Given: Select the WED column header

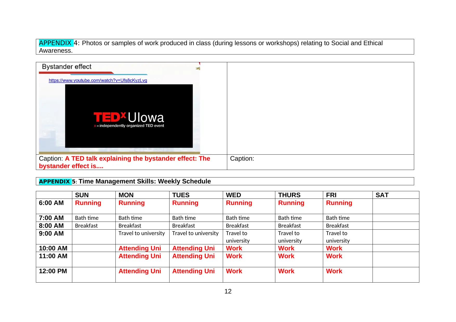Looking at the screenshot, I should 233,195.
